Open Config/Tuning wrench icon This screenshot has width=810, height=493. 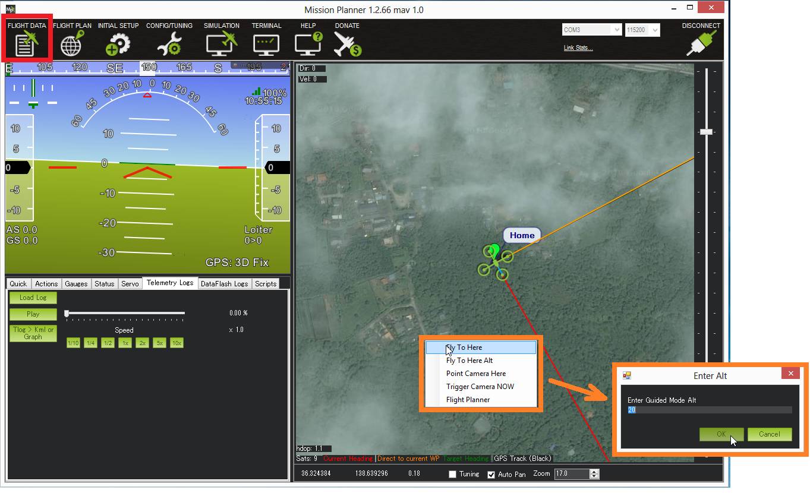point(168,43)
